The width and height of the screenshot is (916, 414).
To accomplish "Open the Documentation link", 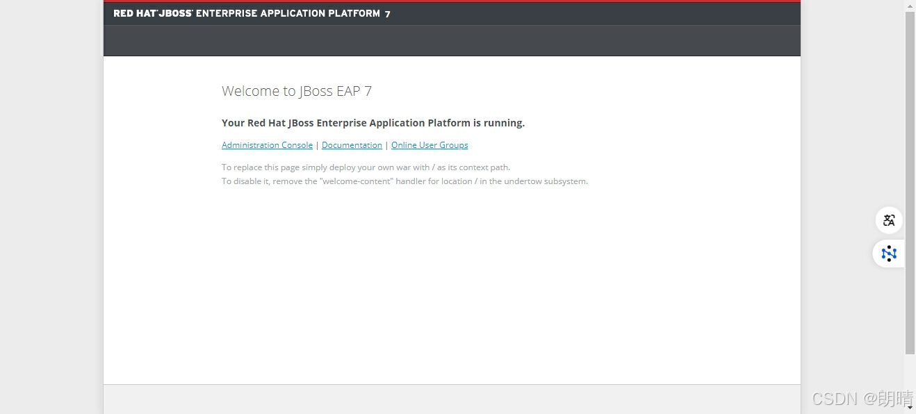I will click(x=352, y=145).
